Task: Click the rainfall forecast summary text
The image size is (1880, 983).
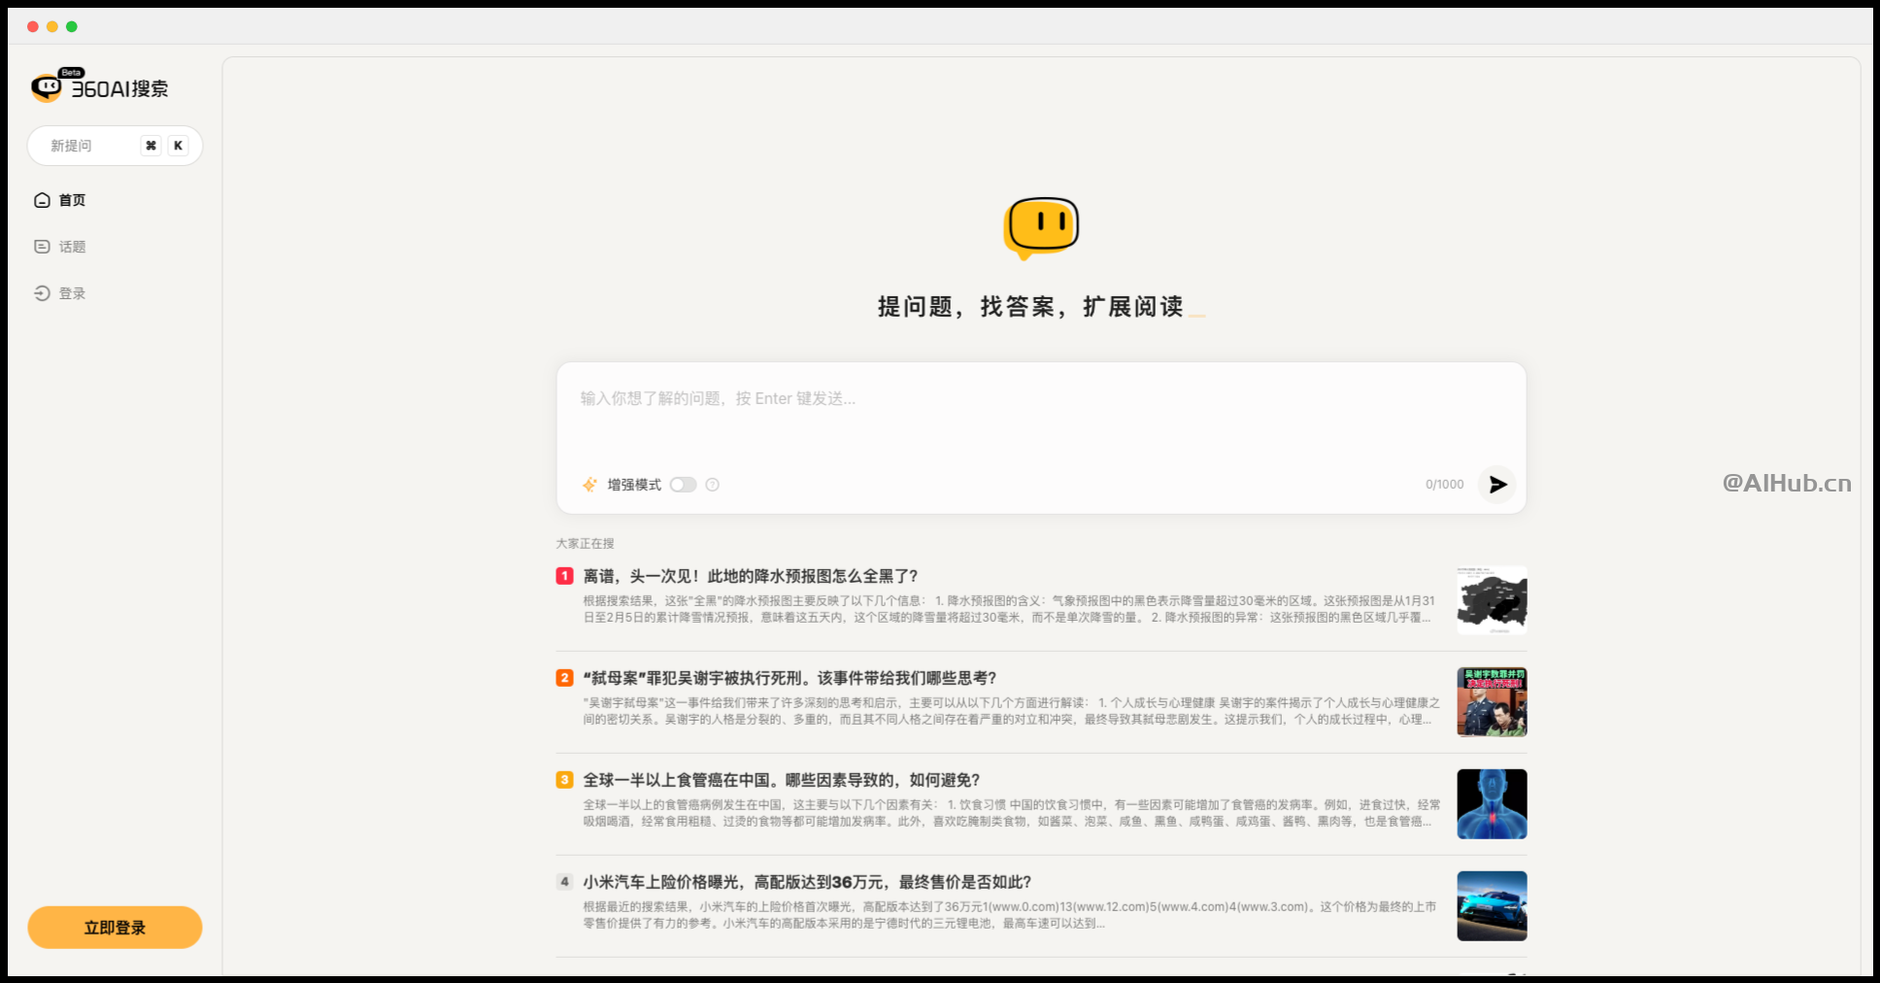Action: (x=1009, y=609)
